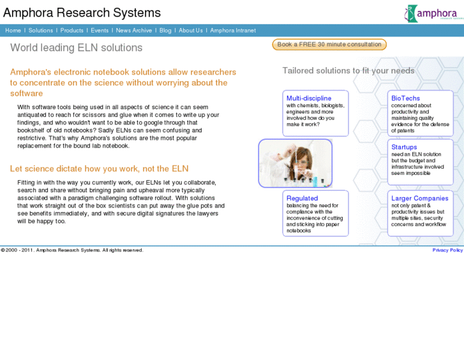Open the Amphora Intranet link
The width and height of the screenshot is (464, 348).
[x=233, y=31]
